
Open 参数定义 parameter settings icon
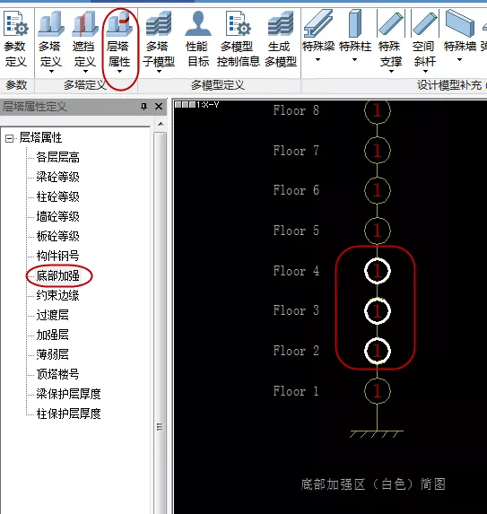point(15,40)
